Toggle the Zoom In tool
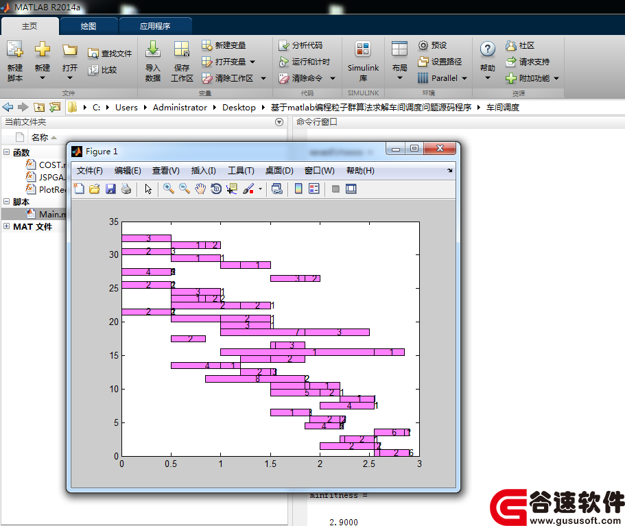Image resolution: width=625 pixels, height=526 pixels. [x=169, y=189]
